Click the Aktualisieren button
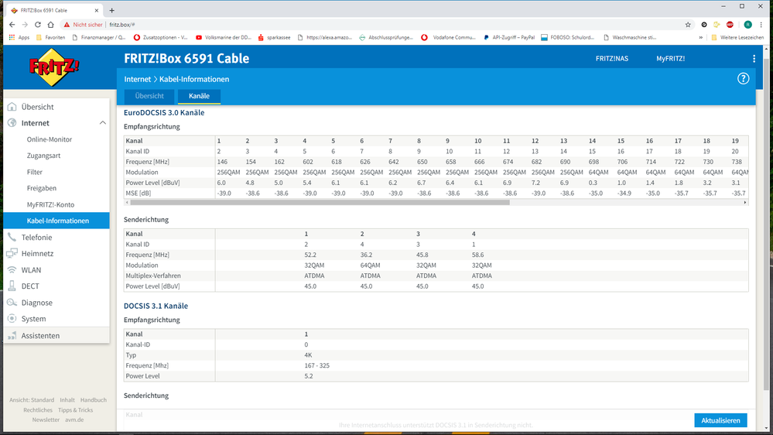This screenshot has height=435, width=773. [720, 420]
